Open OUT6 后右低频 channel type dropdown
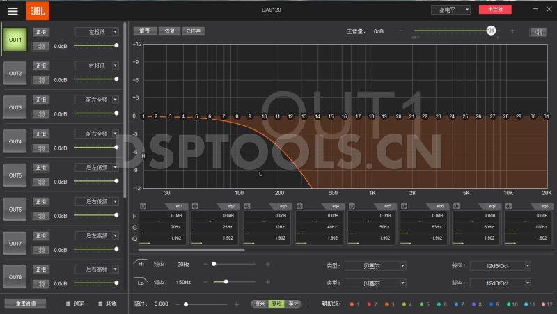Viewport: 557px width, 314px height. point(97,202)
